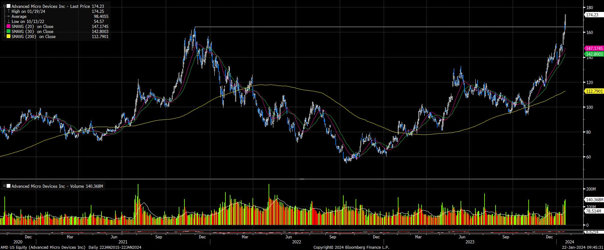Click the 2023 year label on time axis
The height and width of the screenshot is (250, 604).
coord(470,242)
